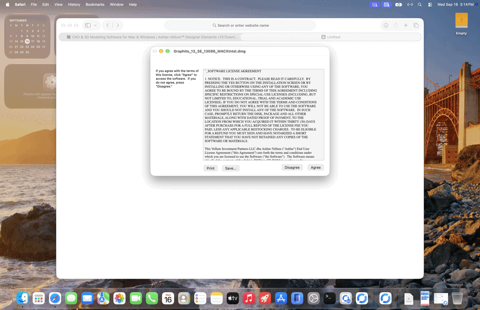
Task: Open the View menu
Action: pyautogui.click(x=58, y=4)
